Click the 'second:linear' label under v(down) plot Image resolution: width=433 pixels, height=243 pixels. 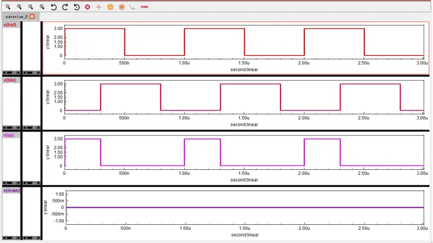click(245, 235)
